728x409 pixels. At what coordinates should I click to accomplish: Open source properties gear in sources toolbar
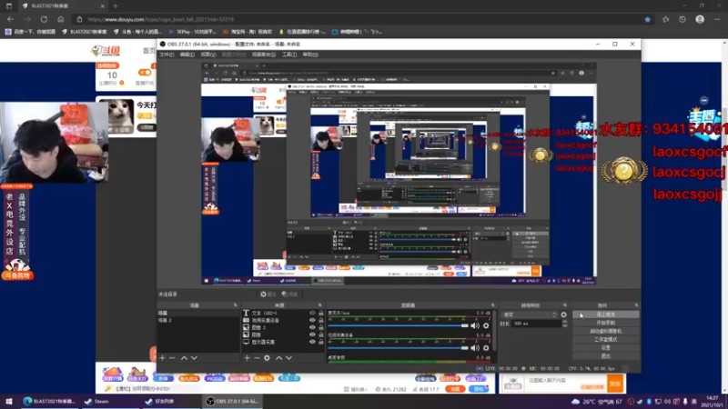pos(267,358)
